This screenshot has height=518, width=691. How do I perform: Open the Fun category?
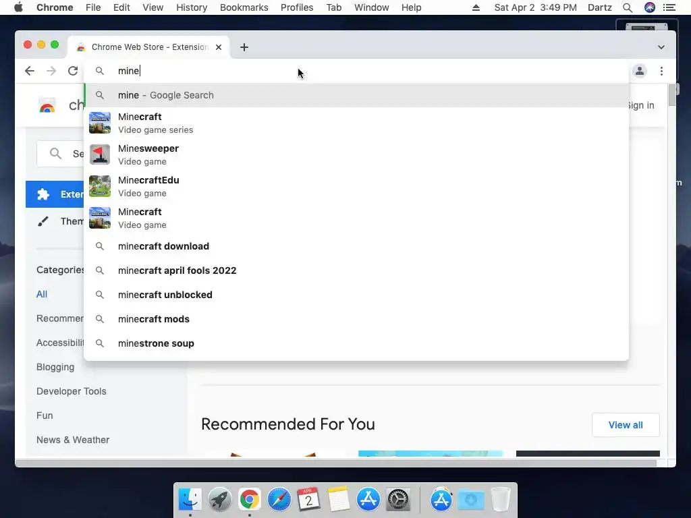point(45,415)
